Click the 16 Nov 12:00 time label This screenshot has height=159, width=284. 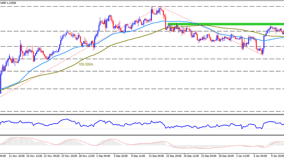34,156
